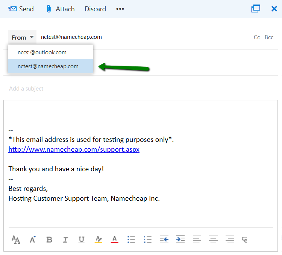The width and height of the screenshot is (282, 255).
Task: Select outlook.com address in From list
Action: (50, 52)
